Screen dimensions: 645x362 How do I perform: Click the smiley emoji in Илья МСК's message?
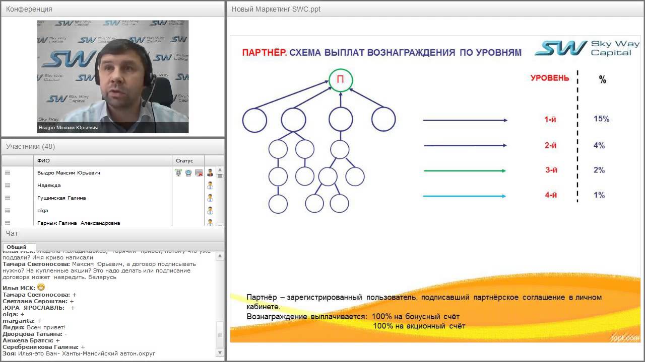(41, 287)
